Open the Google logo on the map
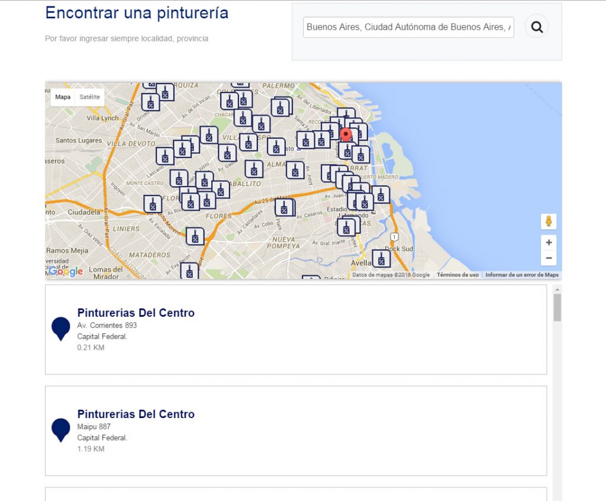Screen dimensions: 606x501 (66, 271)
